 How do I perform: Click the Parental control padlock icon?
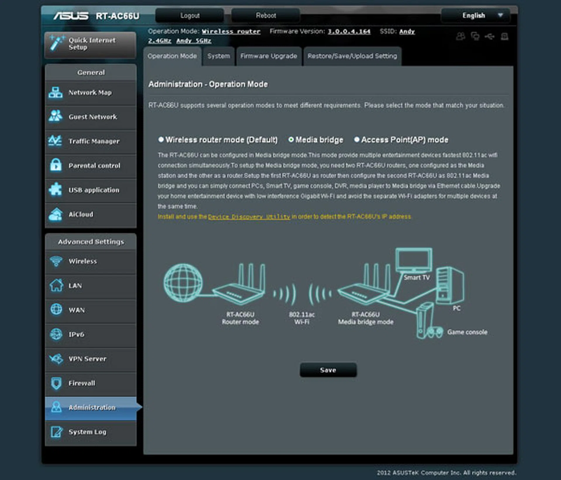tap(56, 165)
